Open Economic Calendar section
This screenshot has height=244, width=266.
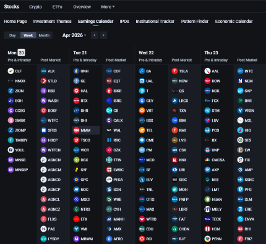234,22
